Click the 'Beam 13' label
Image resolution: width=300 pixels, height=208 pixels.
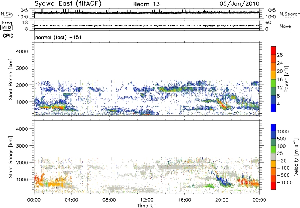coord(146,4)
